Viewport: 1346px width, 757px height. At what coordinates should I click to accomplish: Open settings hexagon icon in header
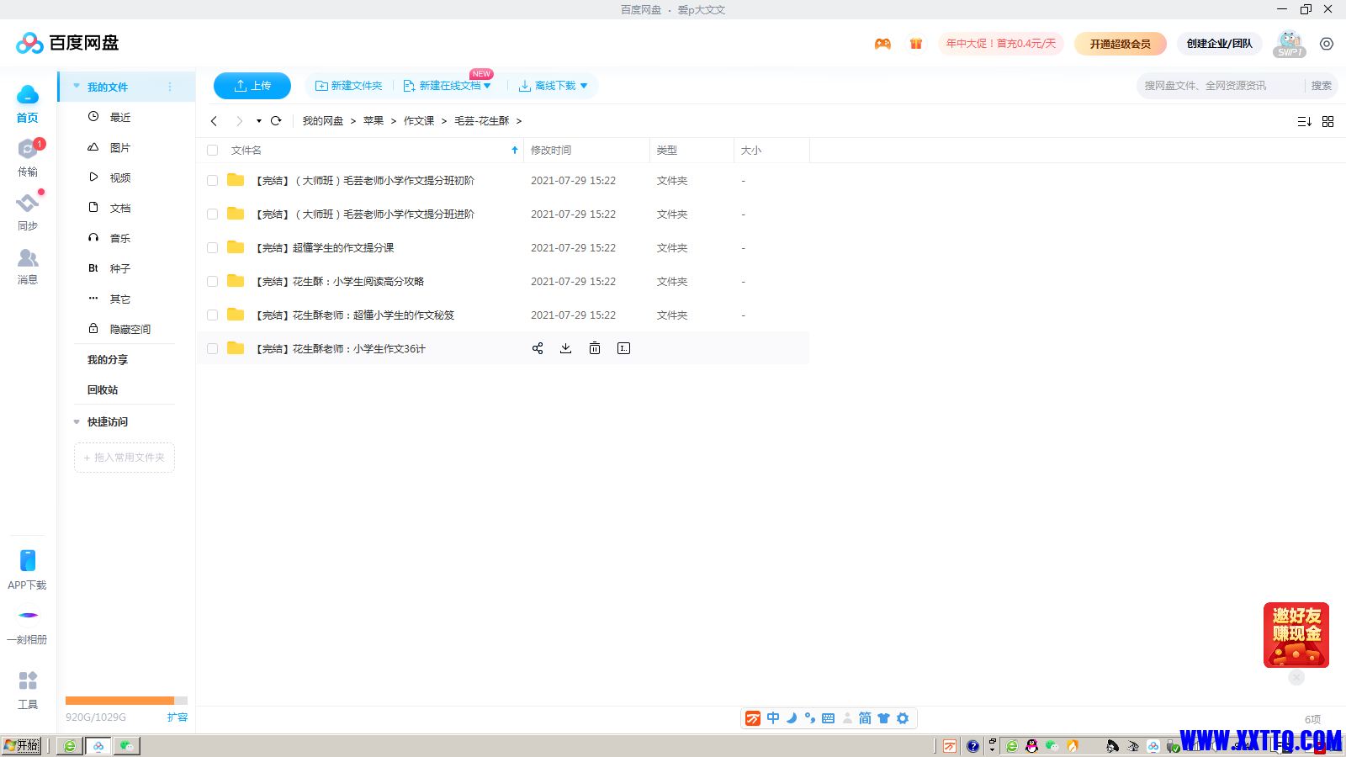coord(1327,44)
